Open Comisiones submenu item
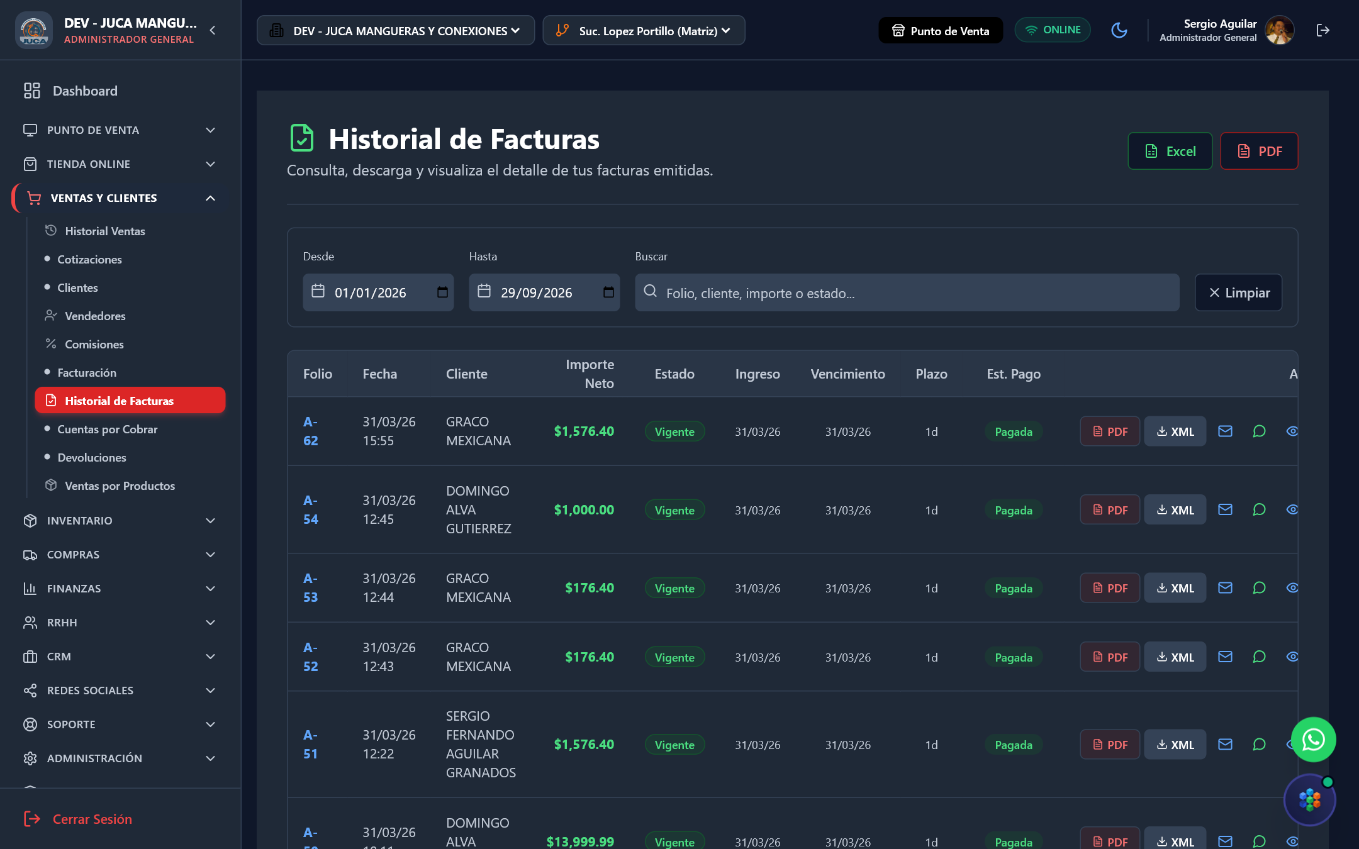 click(x=130, y=344)
